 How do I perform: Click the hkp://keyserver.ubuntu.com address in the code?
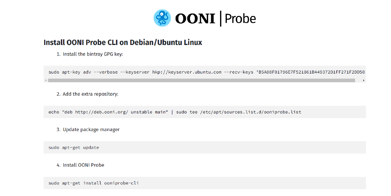(187, 72)
